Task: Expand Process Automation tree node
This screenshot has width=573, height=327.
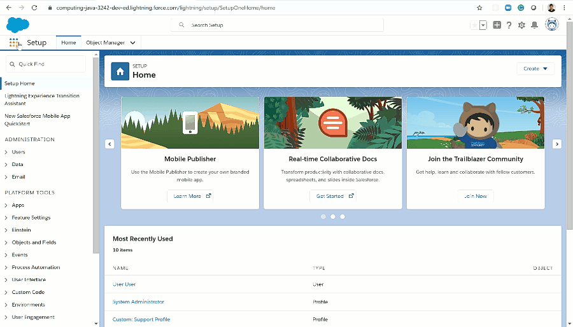Action: tap(6, 267)
